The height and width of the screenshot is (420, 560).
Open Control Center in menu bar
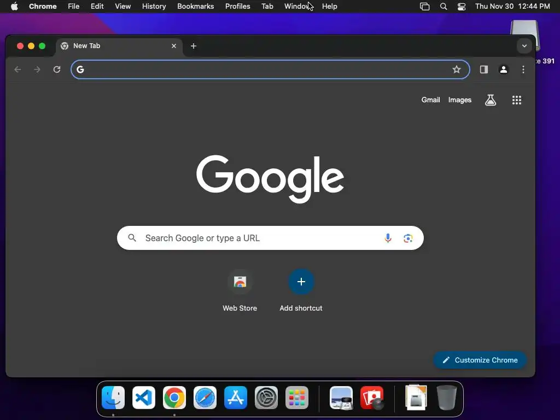tap(462, 7)
